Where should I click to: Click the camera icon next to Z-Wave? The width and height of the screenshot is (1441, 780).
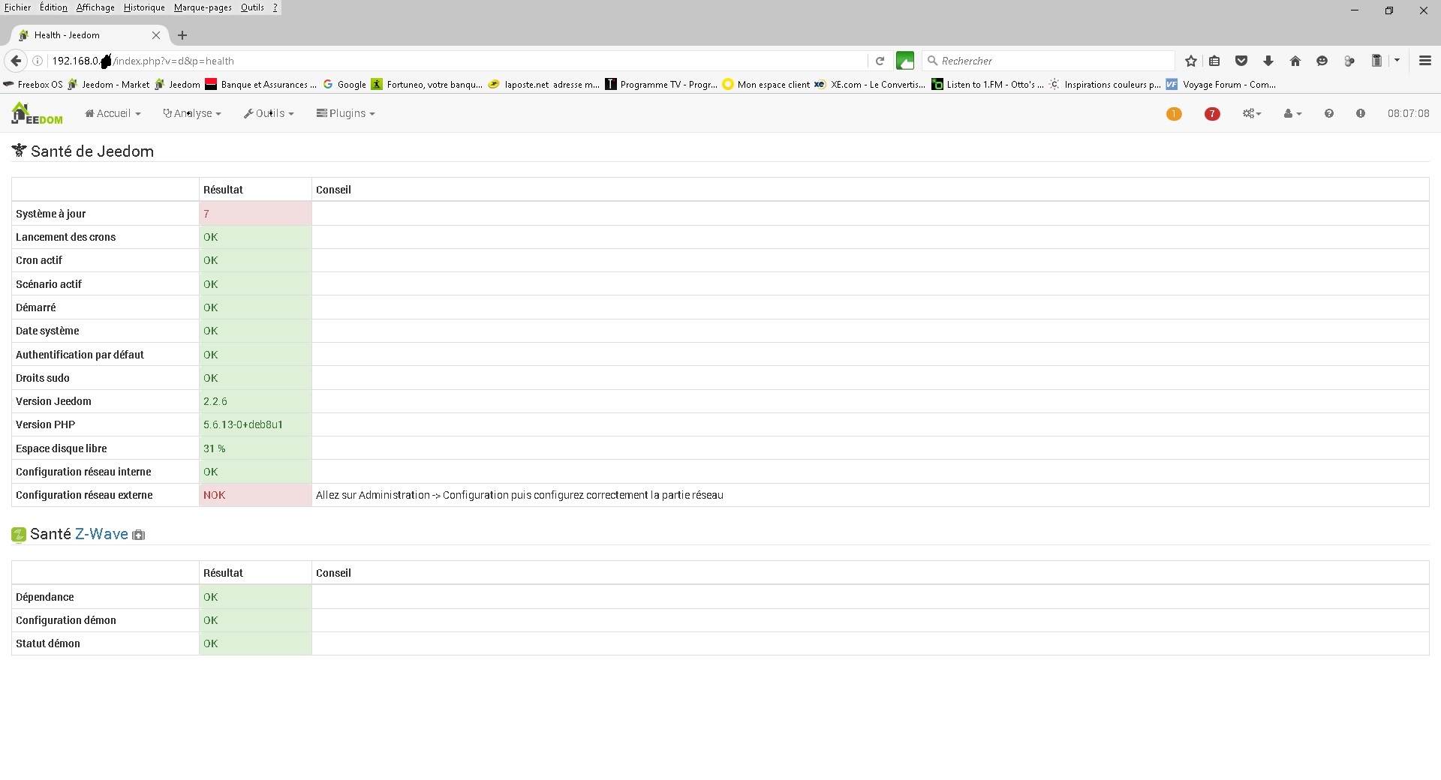pos(139,535)
